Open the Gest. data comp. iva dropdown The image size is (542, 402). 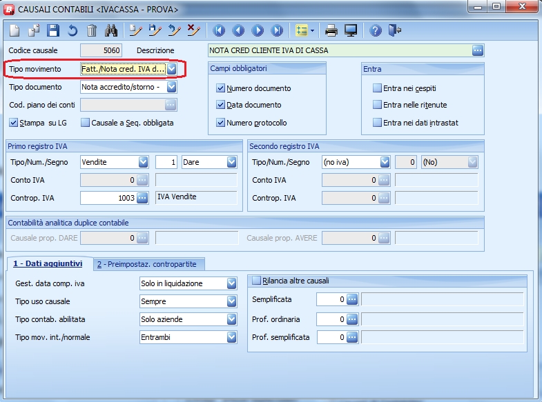pyautogui.click(x=231, y=283)
